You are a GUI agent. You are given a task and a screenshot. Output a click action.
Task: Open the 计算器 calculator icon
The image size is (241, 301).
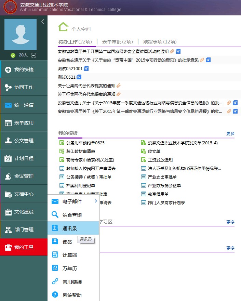55,255
